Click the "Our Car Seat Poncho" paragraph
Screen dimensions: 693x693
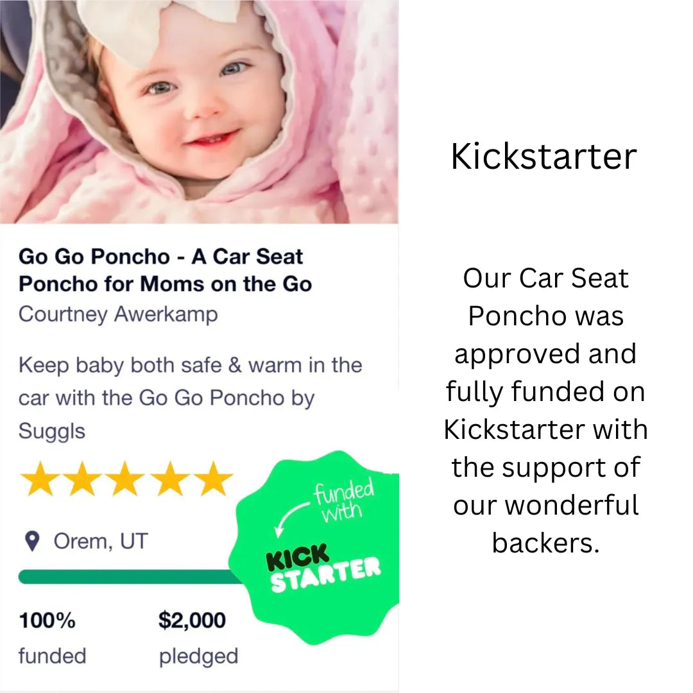pos(545,411)
